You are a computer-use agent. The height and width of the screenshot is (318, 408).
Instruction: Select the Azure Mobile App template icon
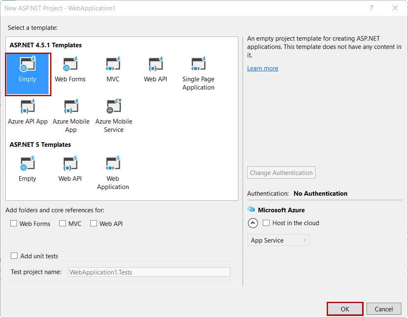click(x=71, y=107)
